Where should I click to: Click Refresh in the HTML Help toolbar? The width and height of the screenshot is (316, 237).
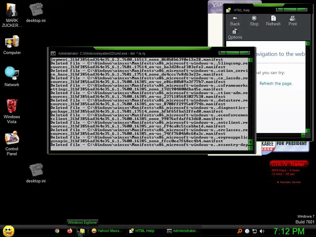coord(273,21)
